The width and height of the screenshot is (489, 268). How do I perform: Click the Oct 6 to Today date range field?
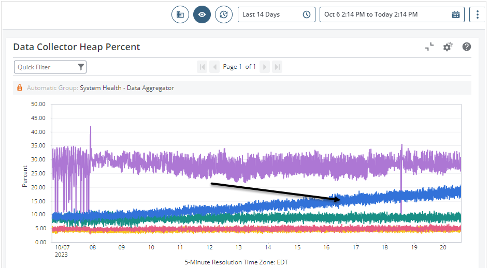383,14
